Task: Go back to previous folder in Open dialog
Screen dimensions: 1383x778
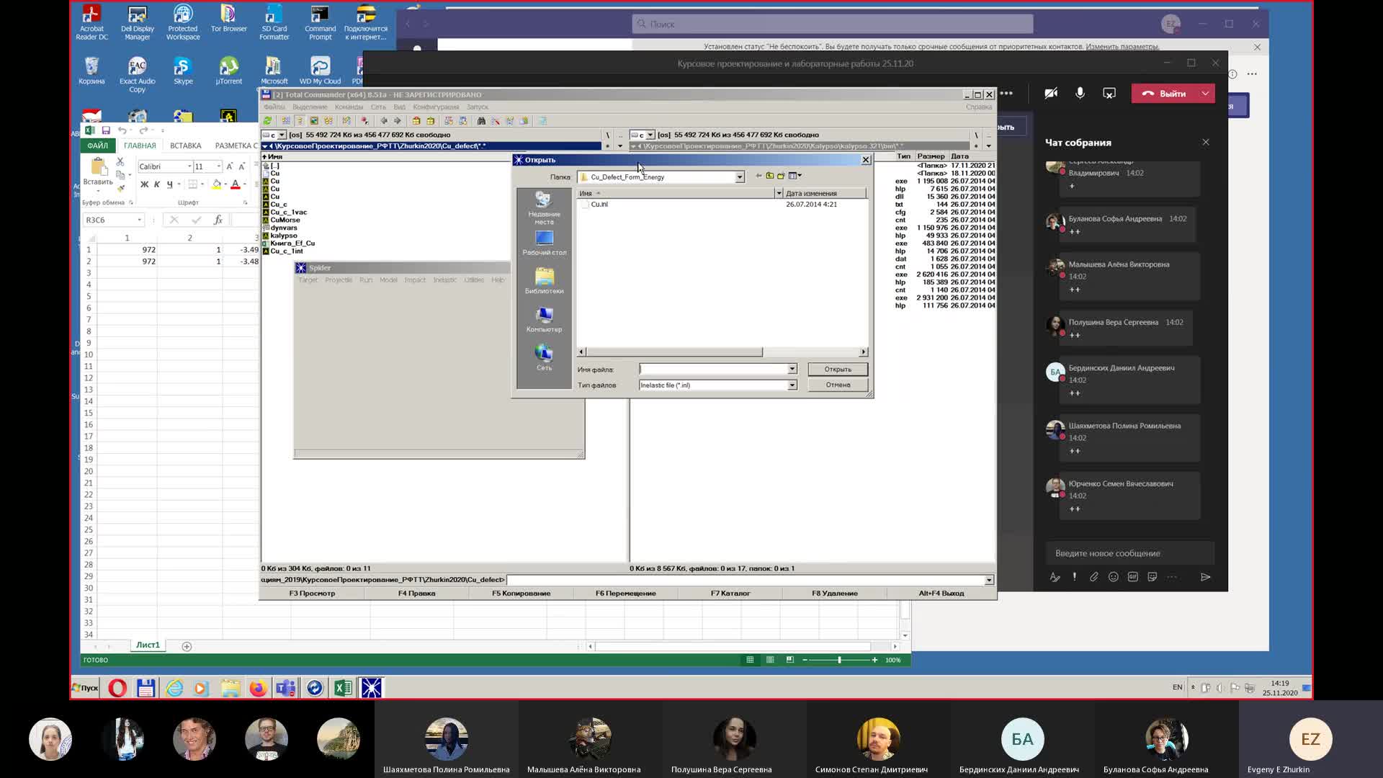Action: 758,176
